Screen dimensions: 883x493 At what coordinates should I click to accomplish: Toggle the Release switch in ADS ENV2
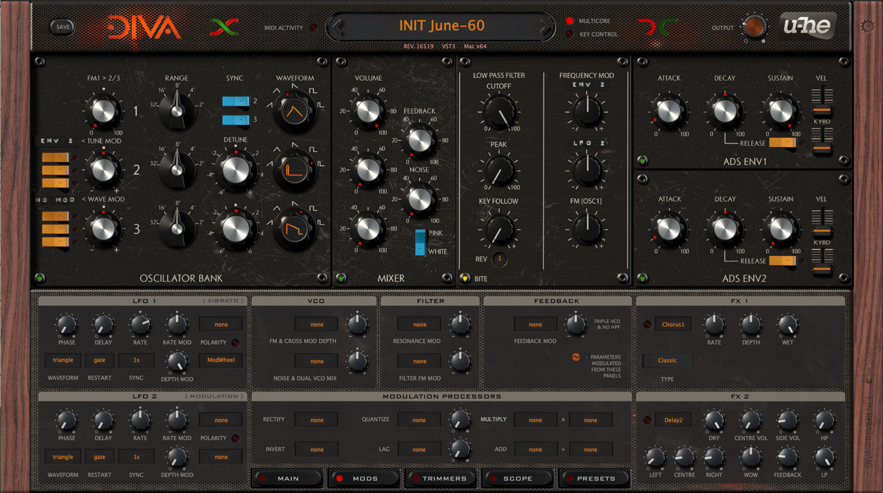(782, 260)
